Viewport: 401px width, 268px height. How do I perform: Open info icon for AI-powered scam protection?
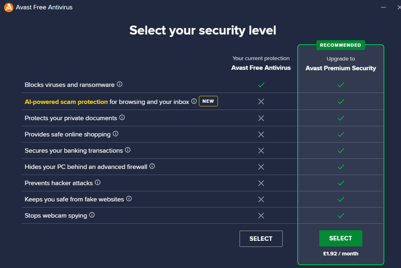[194, 101]
